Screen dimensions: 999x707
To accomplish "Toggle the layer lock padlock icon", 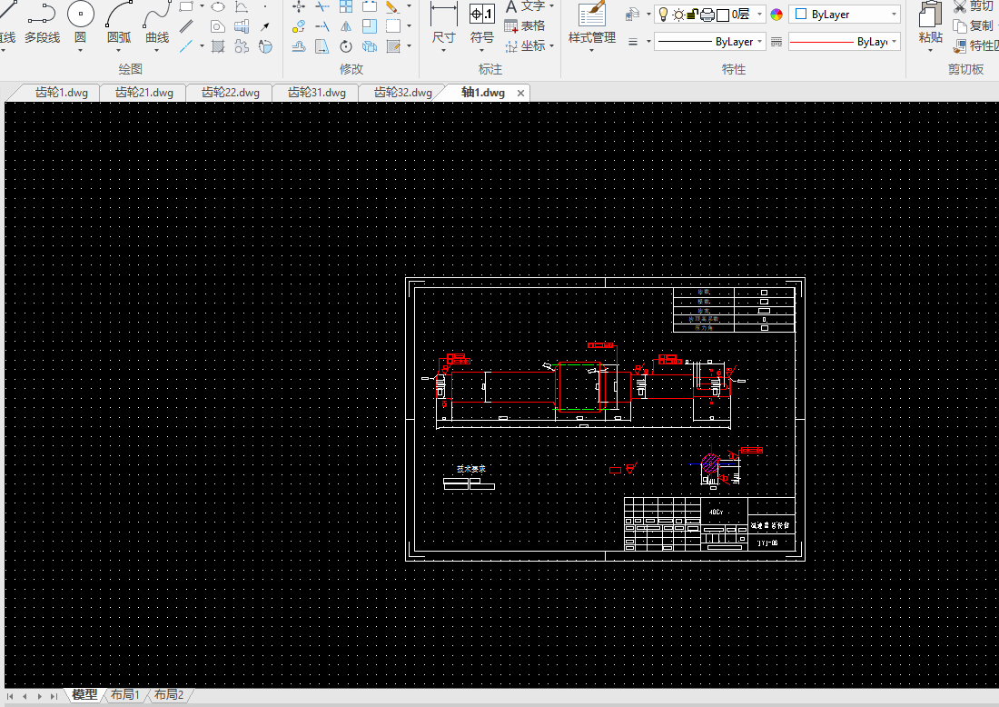I will pyautogui.click(x=692, y=15).
